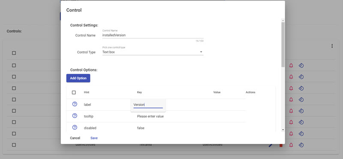
Task: Click revert icon in first Controls data row
Action: click(301, 65)
